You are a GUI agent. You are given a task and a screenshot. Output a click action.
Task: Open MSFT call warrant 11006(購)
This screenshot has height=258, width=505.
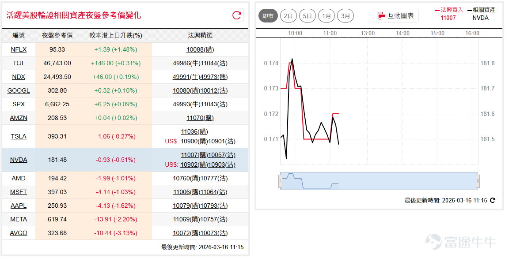[x=186, y=192]
